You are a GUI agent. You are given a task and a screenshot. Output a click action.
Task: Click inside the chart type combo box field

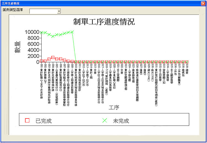pos(43,11)
